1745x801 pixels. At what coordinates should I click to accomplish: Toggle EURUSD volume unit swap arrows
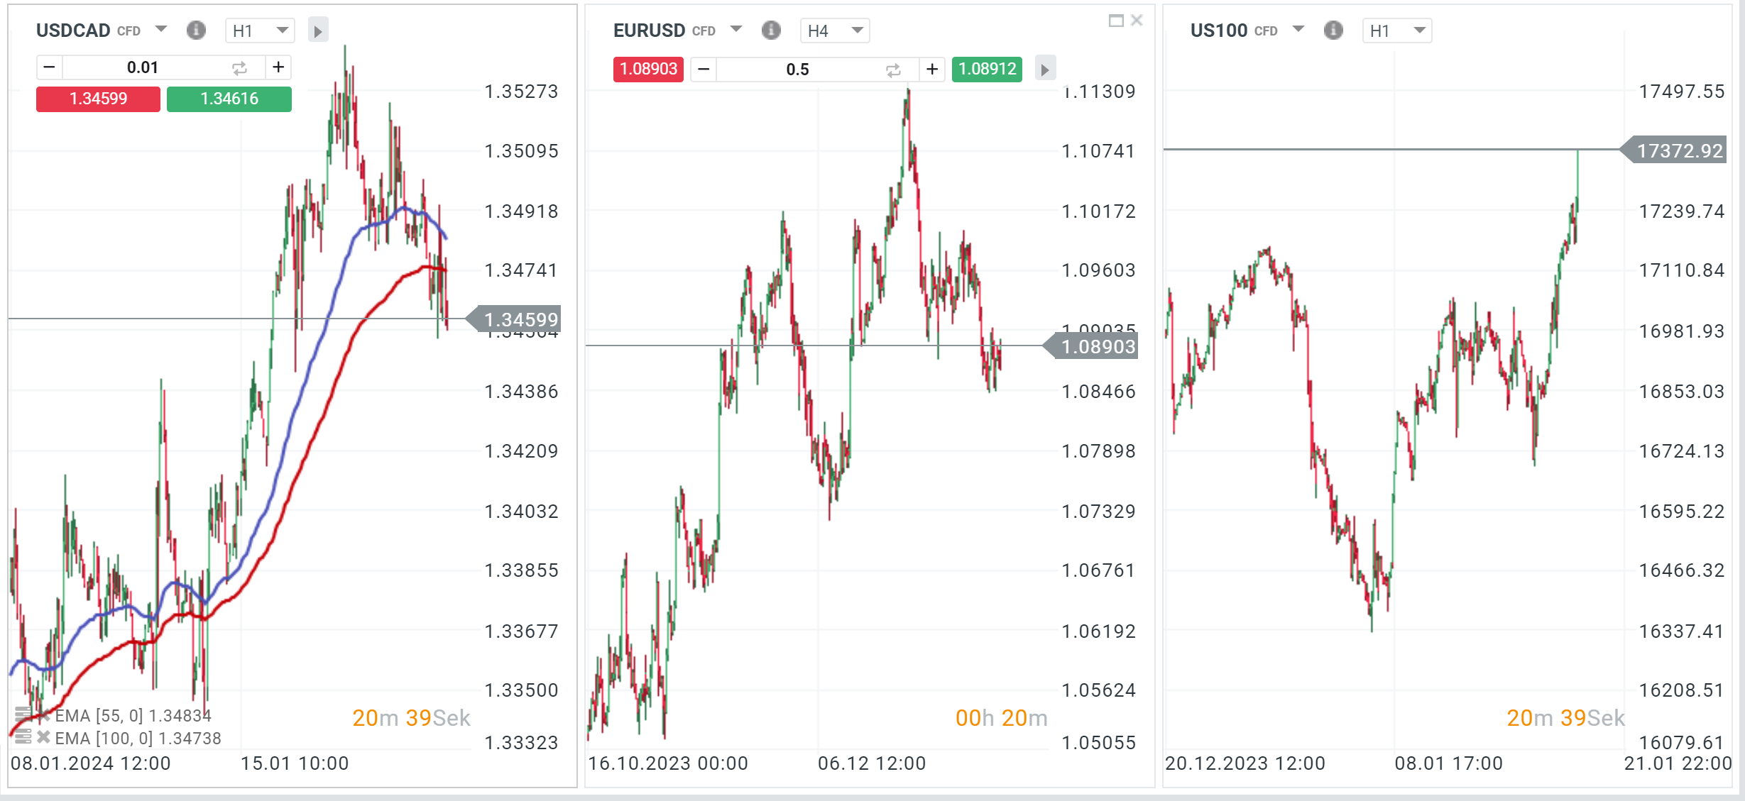pos(893,70)
